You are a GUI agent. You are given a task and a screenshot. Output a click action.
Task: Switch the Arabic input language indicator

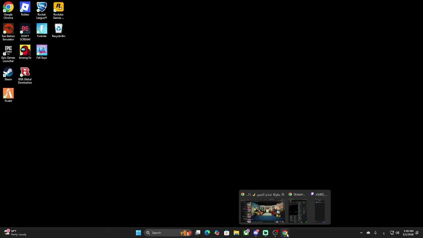coord(384,233)
